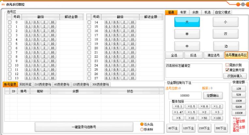Screen dimensions: 249x135
Task: Click the 双 selection button
Action: tap(226, 34)
